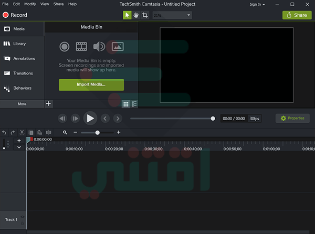Open the View menu
This screenshot has width=315, height=234.
pos(45,4)
